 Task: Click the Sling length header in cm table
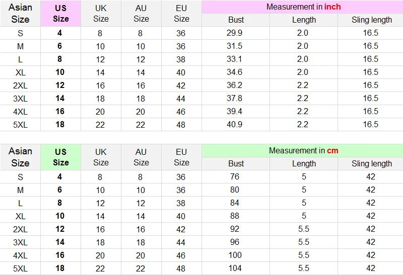point(372,164)
